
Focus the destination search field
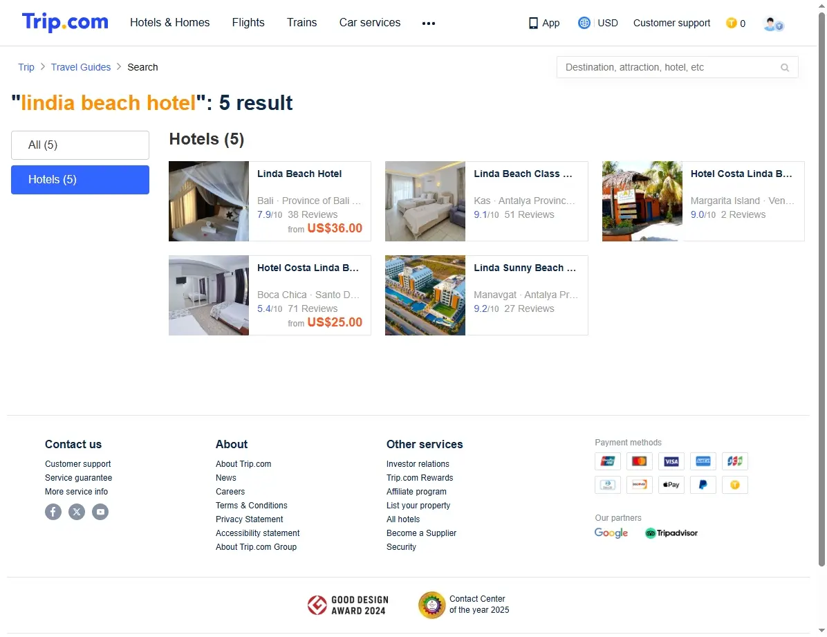click(x=677, y=68)
